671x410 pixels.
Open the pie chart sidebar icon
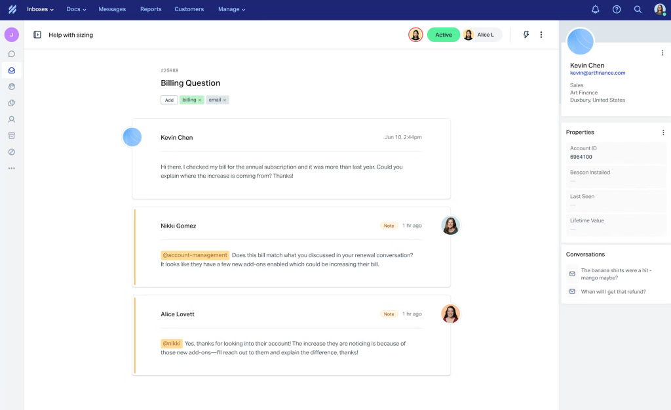click(x=12, y=103)
